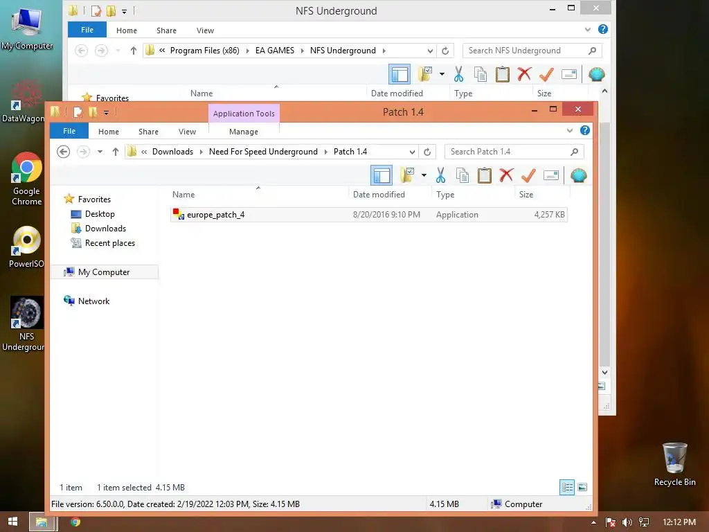The width and height of the screenshot is (709, 532).
Task: Paste icon in NFS Underground window toolbar
Action: 503,74
